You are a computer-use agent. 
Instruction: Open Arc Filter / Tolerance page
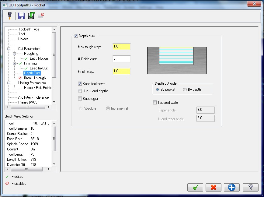pos(33,97)
